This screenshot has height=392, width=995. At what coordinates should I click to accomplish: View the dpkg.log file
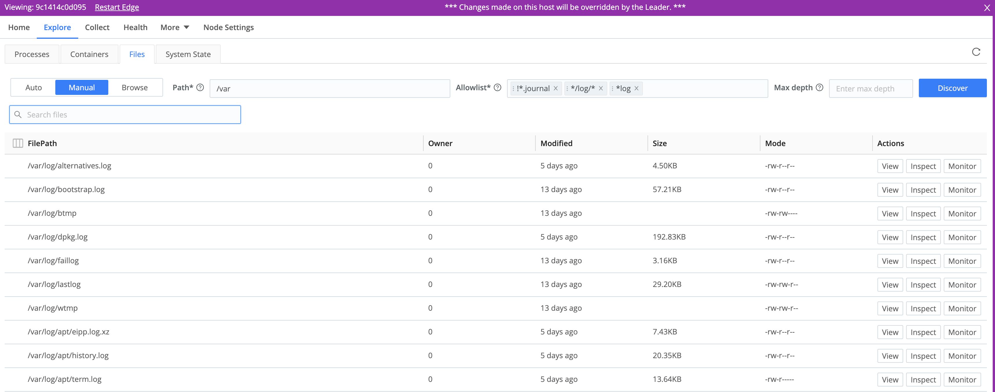[890, 237]
